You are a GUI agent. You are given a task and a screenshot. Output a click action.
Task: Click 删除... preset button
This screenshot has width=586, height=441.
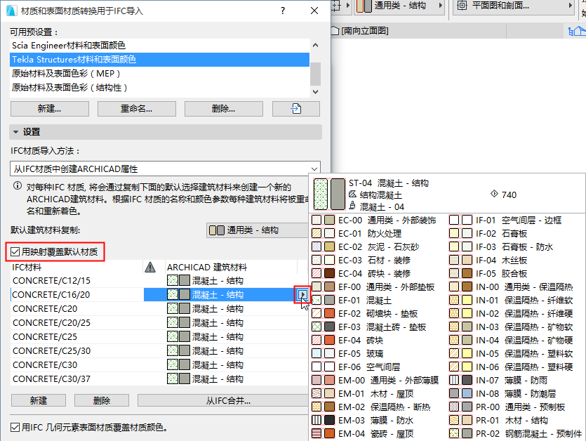[223, 109]
